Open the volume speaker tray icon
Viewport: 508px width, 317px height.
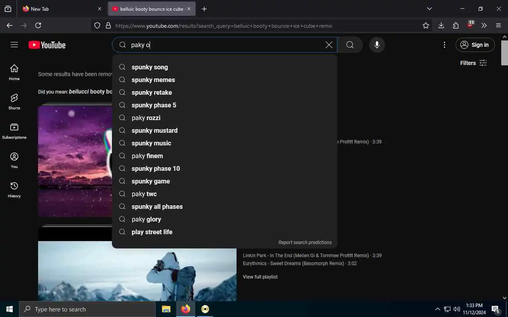point(457,309)
